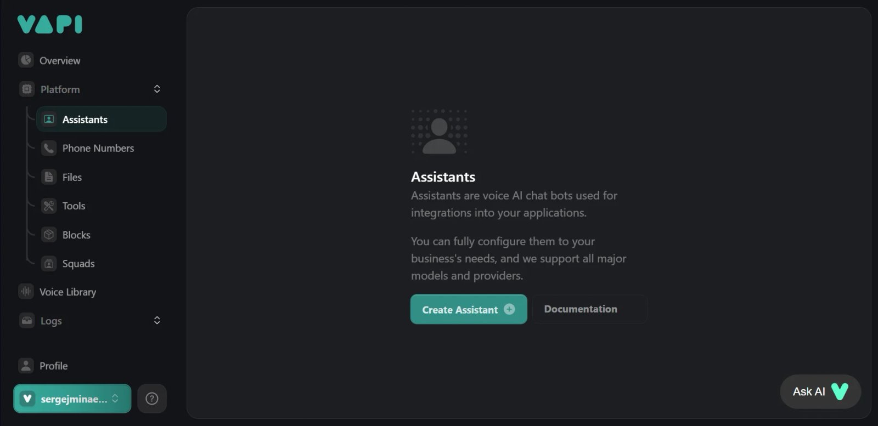Click the Profile user icon
This screenshot has height=426, width=878.
click(x=26, y=366)
